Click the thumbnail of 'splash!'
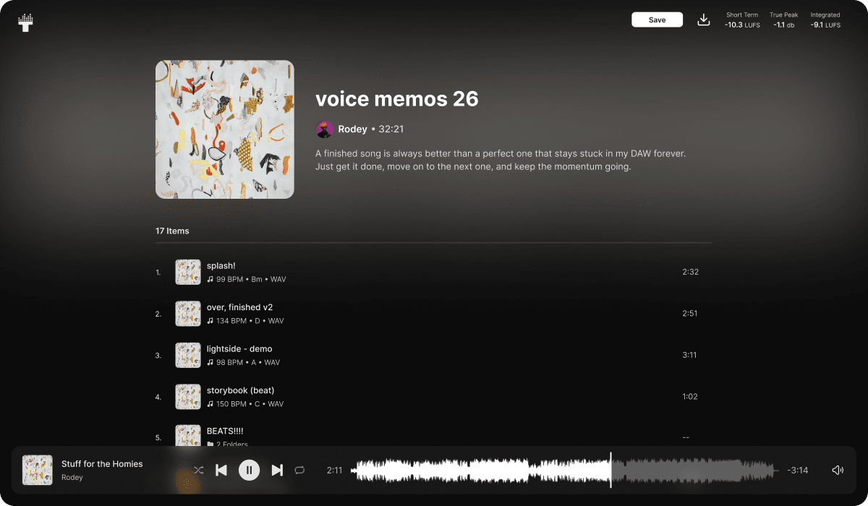 (188, 273)
